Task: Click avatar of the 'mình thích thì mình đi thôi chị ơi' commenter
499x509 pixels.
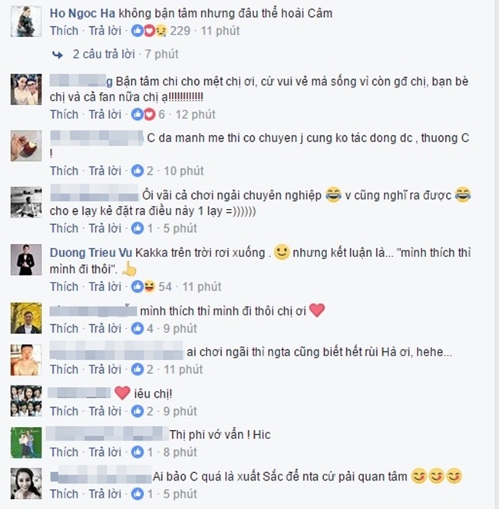Action: tap(26, 318)
